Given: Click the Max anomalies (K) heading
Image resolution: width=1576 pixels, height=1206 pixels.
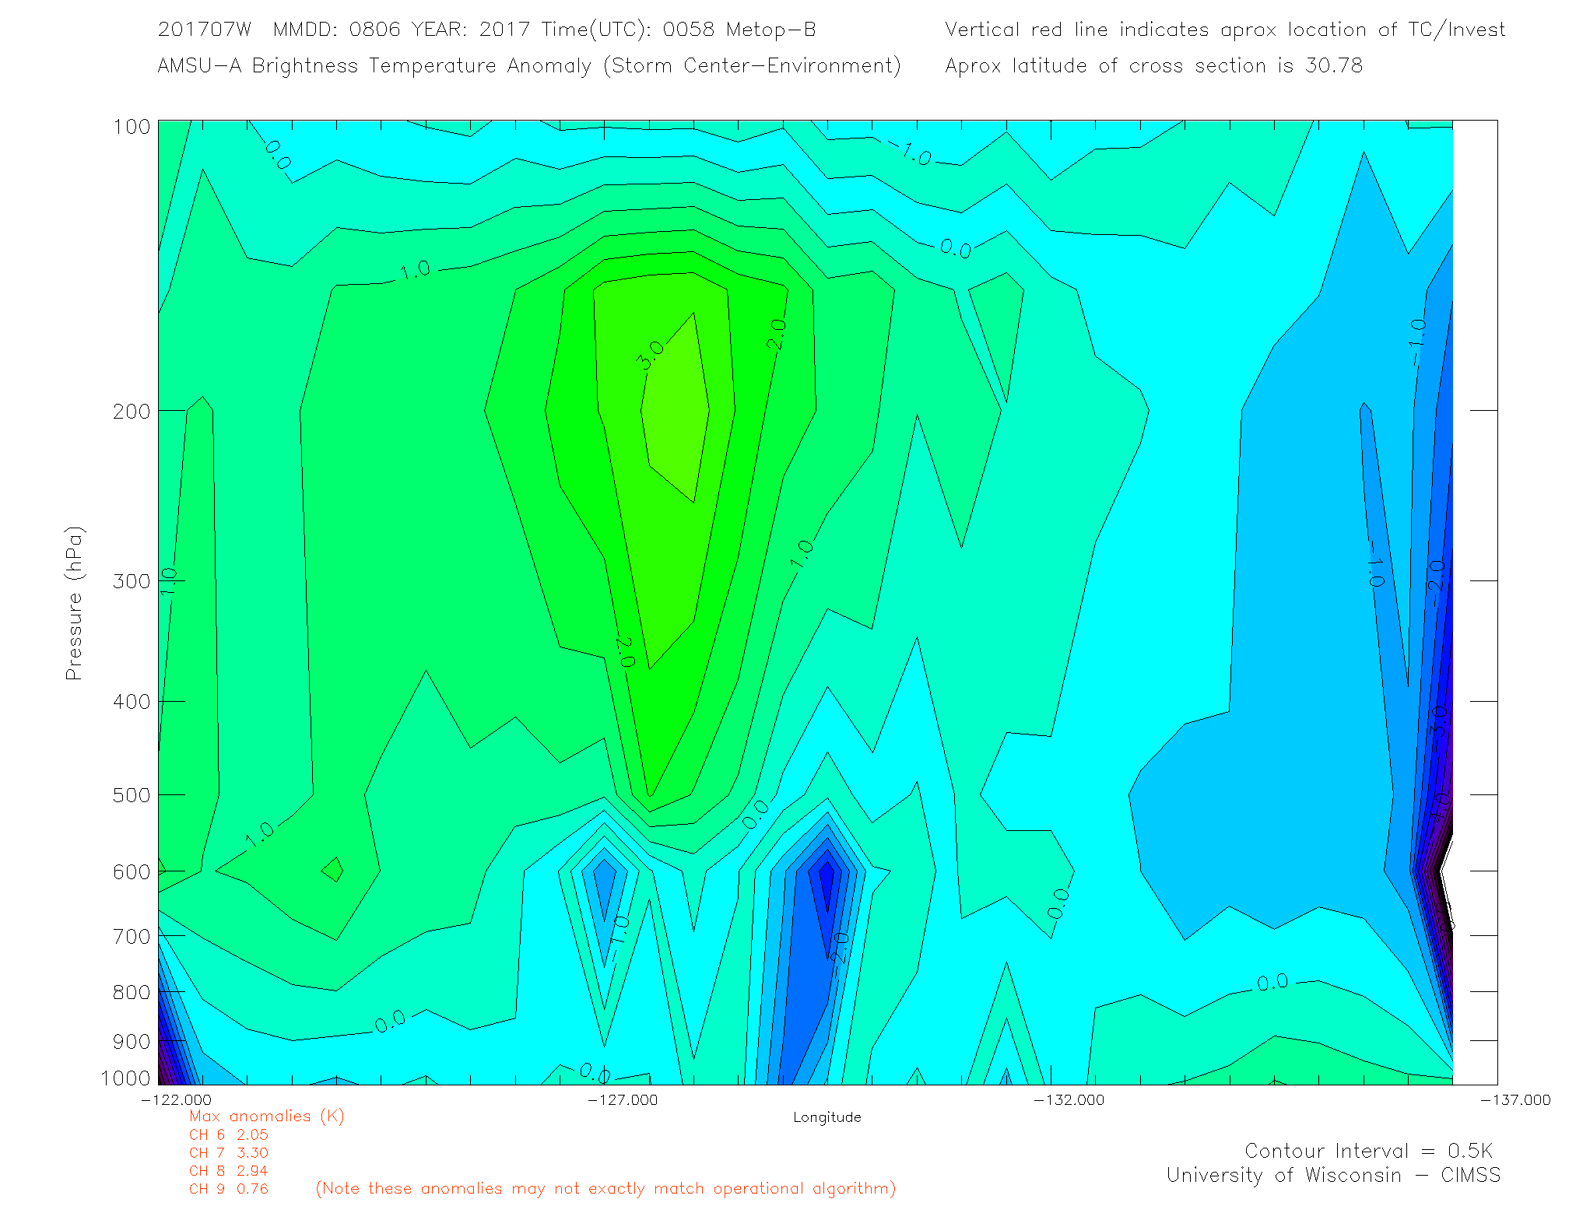Looking at the screenshot, I should point(266,1116).
